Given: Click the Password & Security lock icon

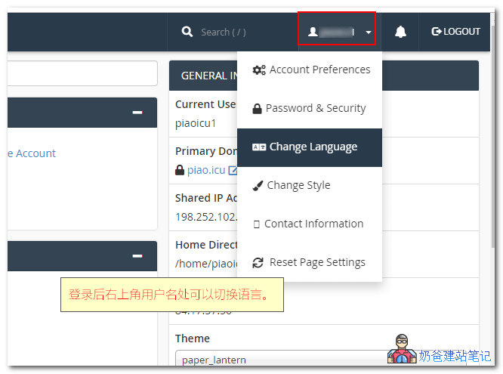Looking at the screenshot, I should click(x=257, y=109).
